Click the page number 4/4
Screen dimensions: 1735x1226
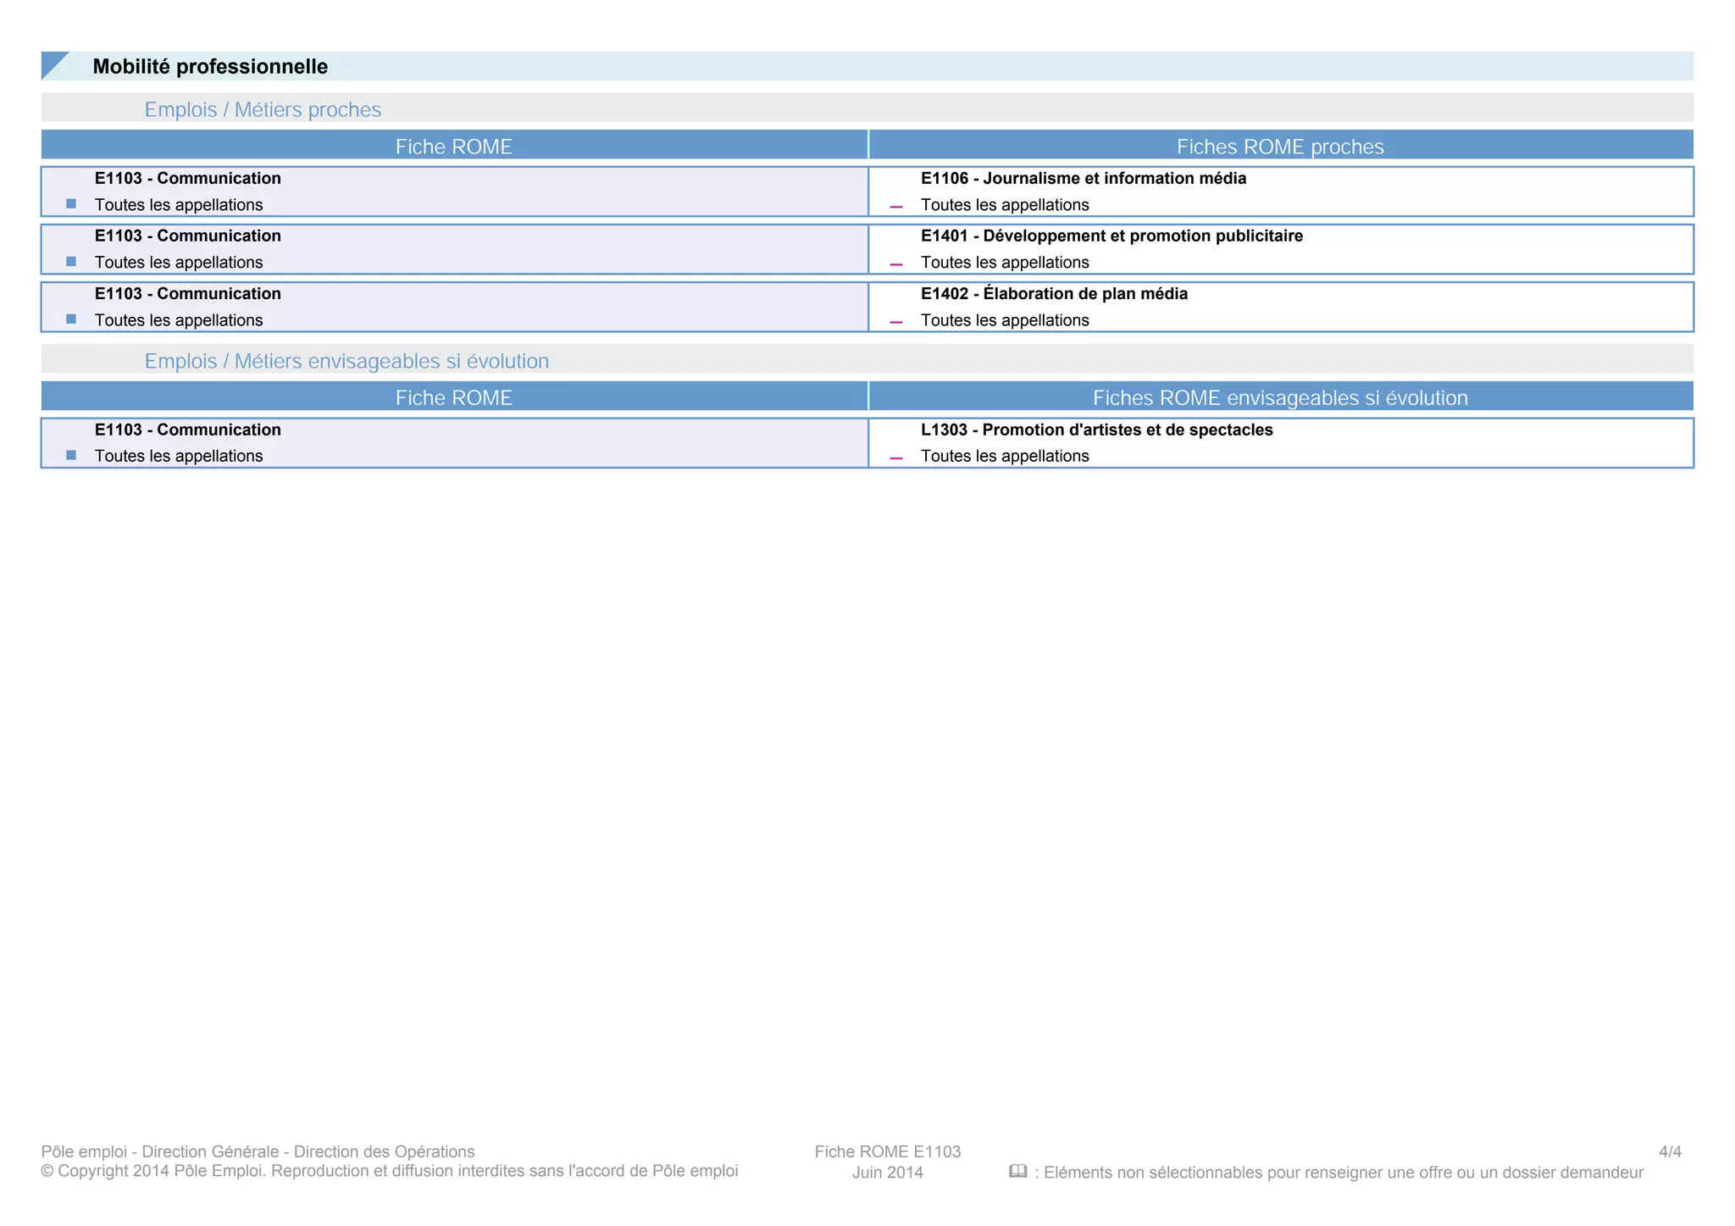[1670, 1151]
